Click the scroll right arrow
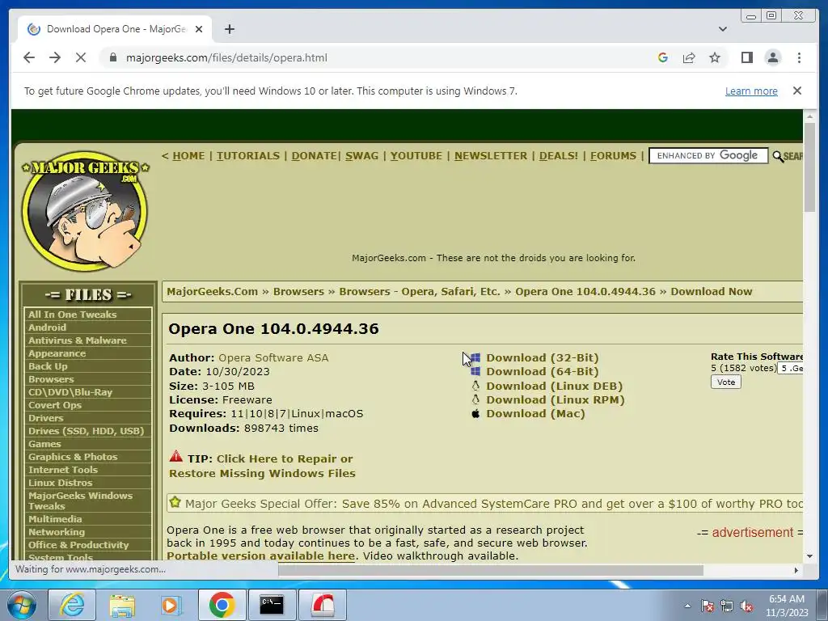The height and width of the screenshot is (621, 828). point(796,570)
